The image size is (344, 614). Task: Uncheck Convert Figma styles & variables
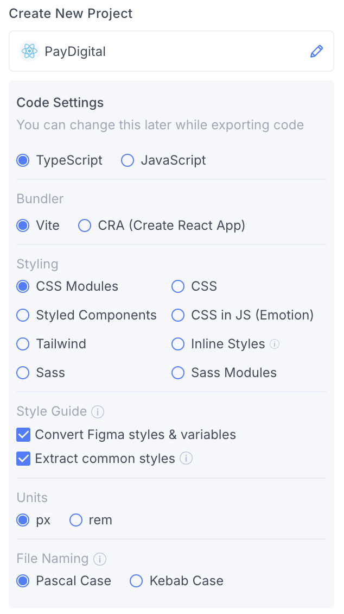23,435
